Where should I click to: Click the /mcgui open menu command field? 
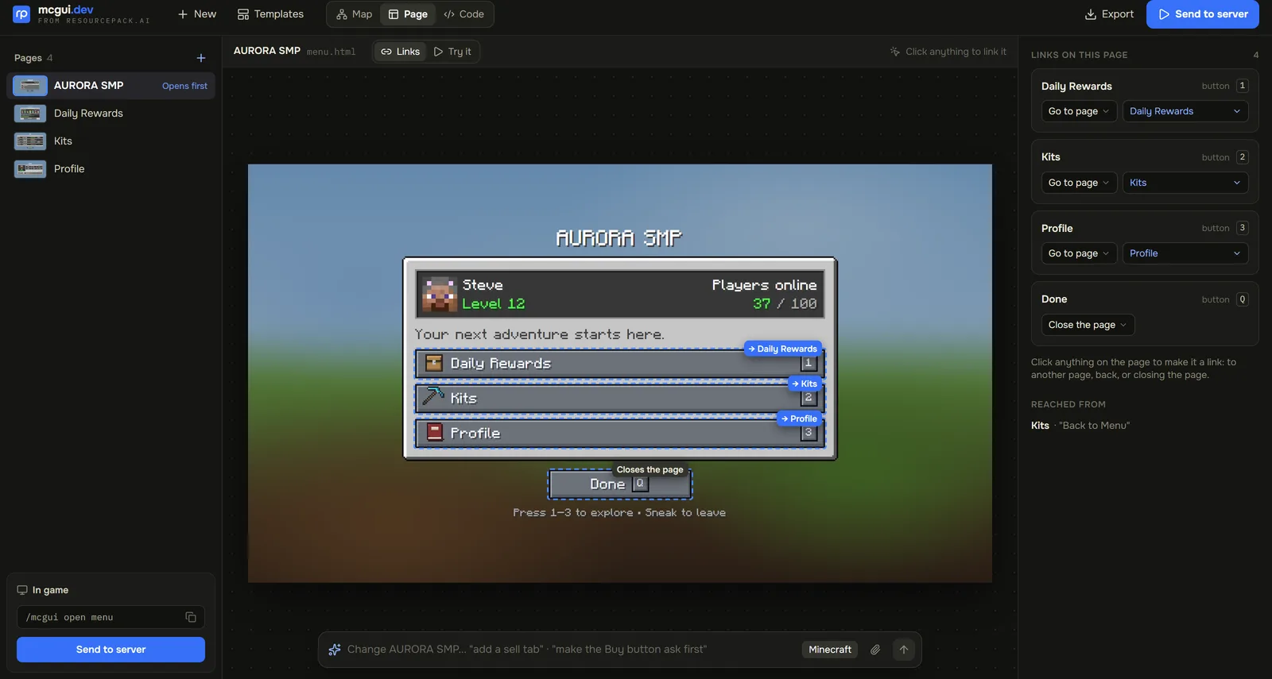point(111,617)
